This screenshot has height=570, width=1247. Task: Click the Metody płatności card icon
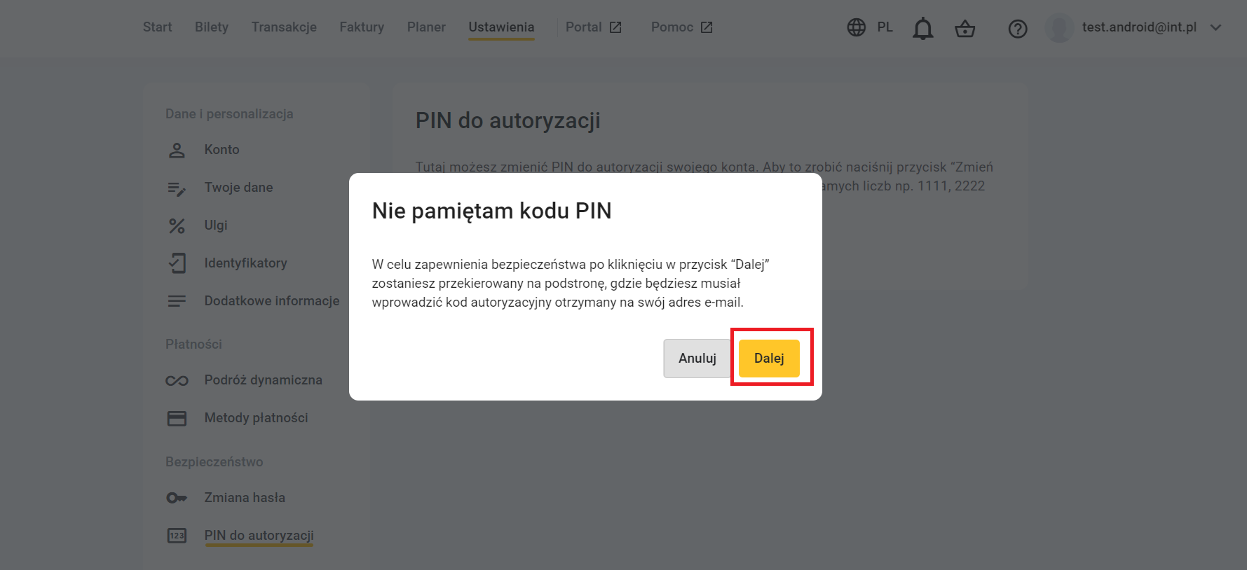[177, 418]
